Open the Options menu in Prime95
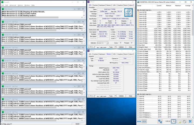This screenshot has width=194, height=125. pos(20,5)
